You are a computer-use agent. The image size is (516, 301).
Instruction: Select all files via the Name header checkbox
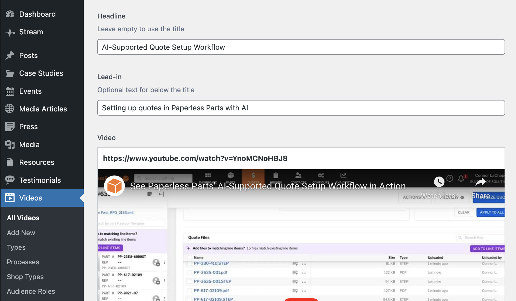click(189, 257)
